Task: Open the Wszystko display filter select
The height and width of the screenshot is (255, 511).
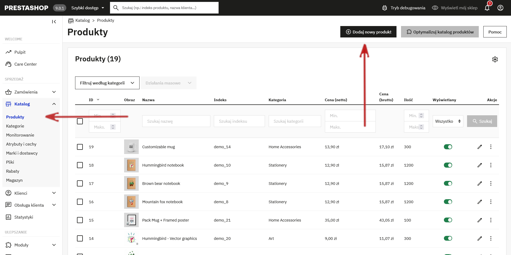Action: click(x=448, y=121)
